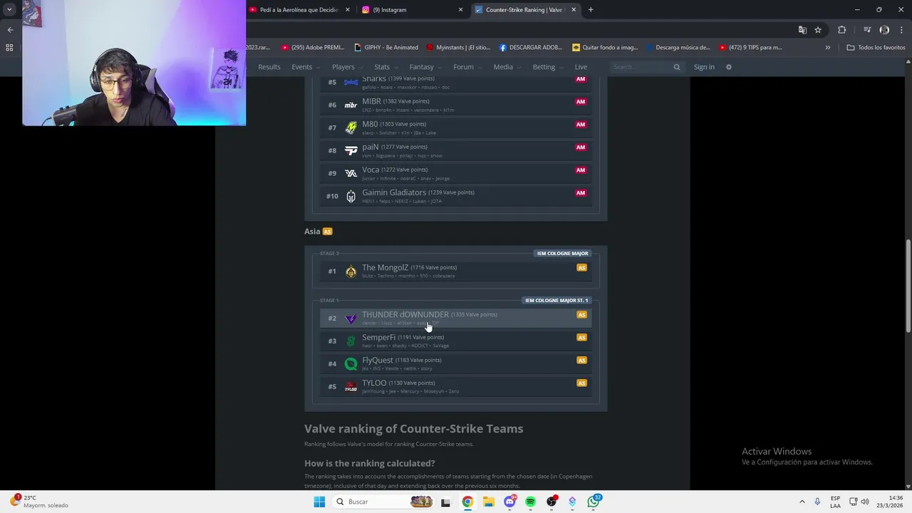Open the apps grid icon in bookmarks bar
This screenshot has width=912, height=513.
[x=9, y=48]
